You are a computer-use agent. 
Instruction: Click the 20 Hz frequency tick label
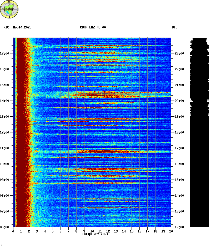coord(171,231)
